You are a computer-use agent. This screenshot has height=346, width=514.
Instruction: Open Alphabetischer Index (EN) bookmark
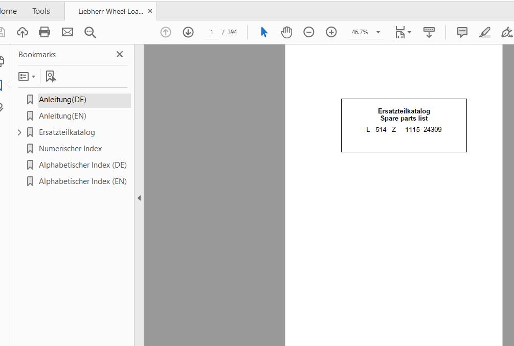[83, 181]
